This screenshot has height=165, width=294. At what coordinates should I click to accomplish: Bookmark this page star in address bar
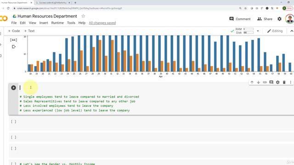tap(245, 8)
